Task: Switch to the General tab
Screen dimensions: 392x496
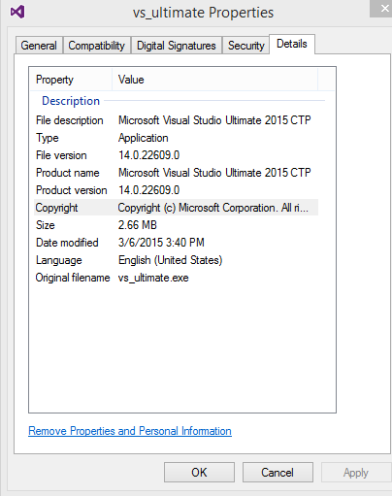Action: (x=39, y=45)
